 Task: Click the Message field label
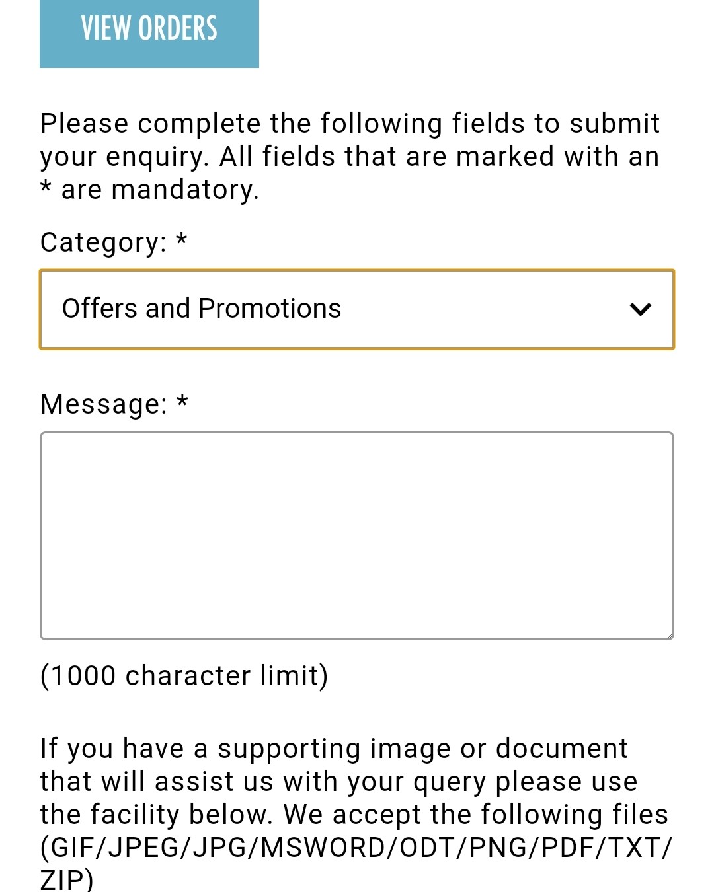point(104,404)
